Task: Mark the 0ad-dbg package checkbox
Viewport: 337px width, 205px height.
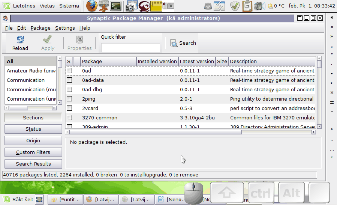Action: [x=69, y=89]
